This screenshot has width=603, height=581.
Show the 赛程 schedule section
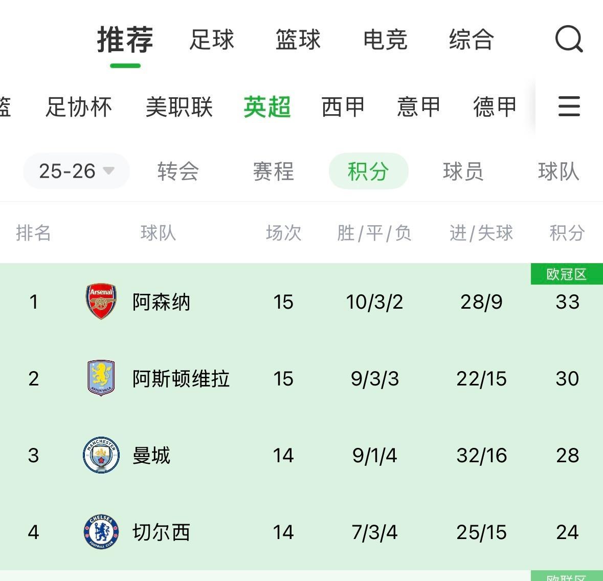pyautogui.click(x=273, y=171)
